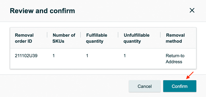Select the Number of SKUs column header

click(64, 38)
